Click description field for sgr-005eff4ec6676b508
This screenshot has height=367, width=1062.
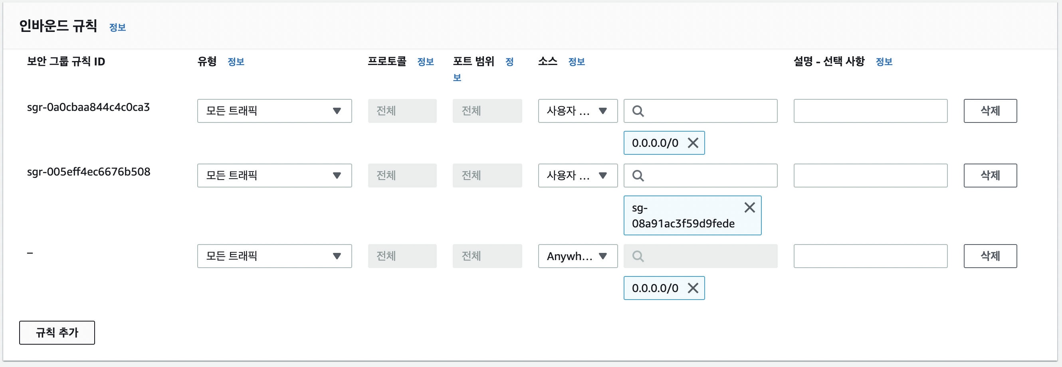coord(870,176)
